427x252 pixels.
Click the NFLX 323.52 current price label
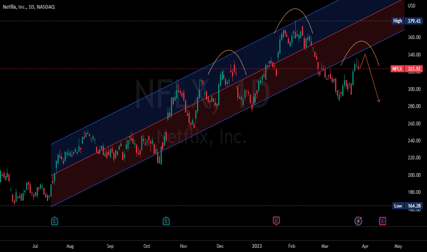(406, 69)
